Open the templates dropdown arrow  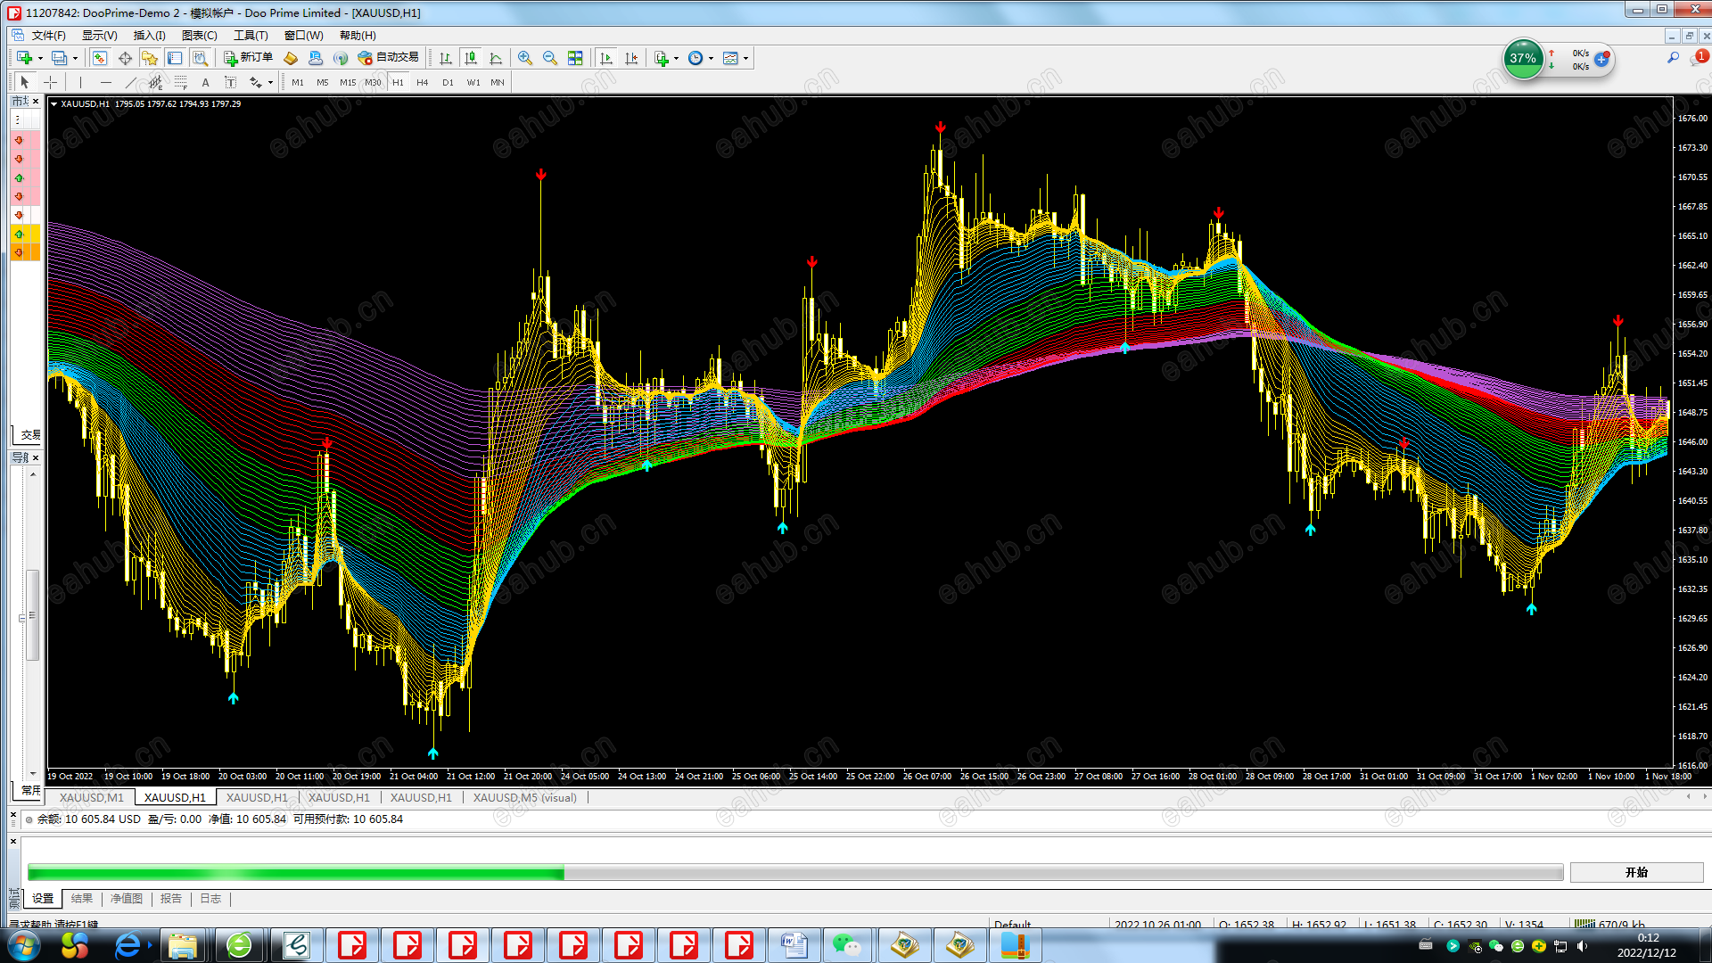point(746,59)
